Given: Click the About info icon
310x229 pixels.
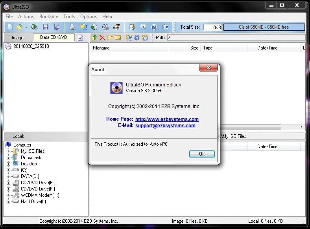Looking at the screenshot, I should click(x=143, y=27).
